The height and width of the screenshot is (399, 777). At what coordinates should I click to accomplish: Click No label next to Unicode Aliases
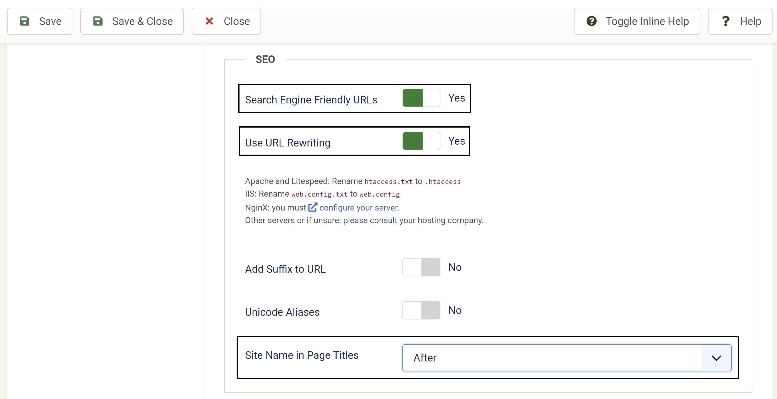coord(455,310)
